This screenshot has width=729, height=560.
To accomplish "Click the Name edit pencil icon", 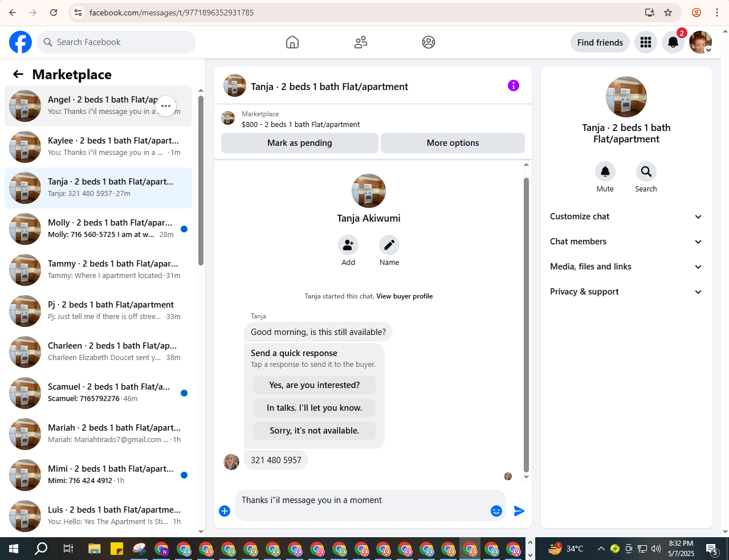I will [389, 245].
